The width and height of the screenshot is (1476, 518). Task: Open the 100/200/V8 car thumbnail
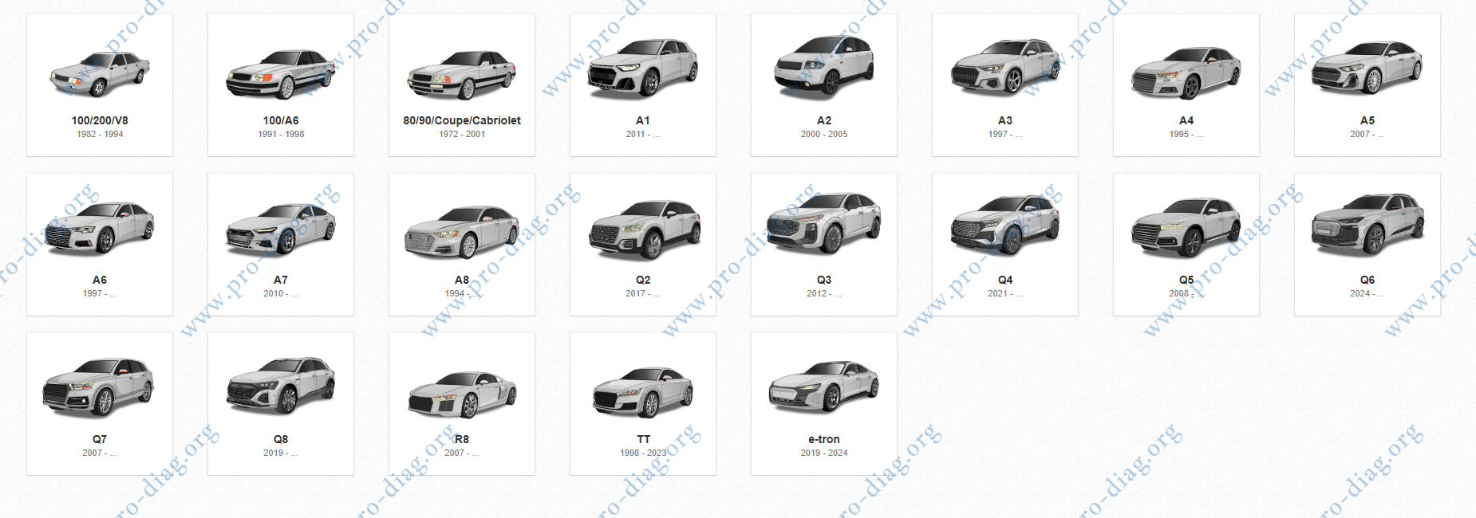(100, 73)
